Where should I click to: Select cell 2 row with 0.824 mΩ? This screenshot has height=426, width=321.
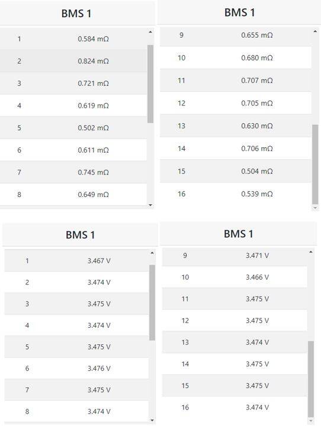[x=73, y=61]
